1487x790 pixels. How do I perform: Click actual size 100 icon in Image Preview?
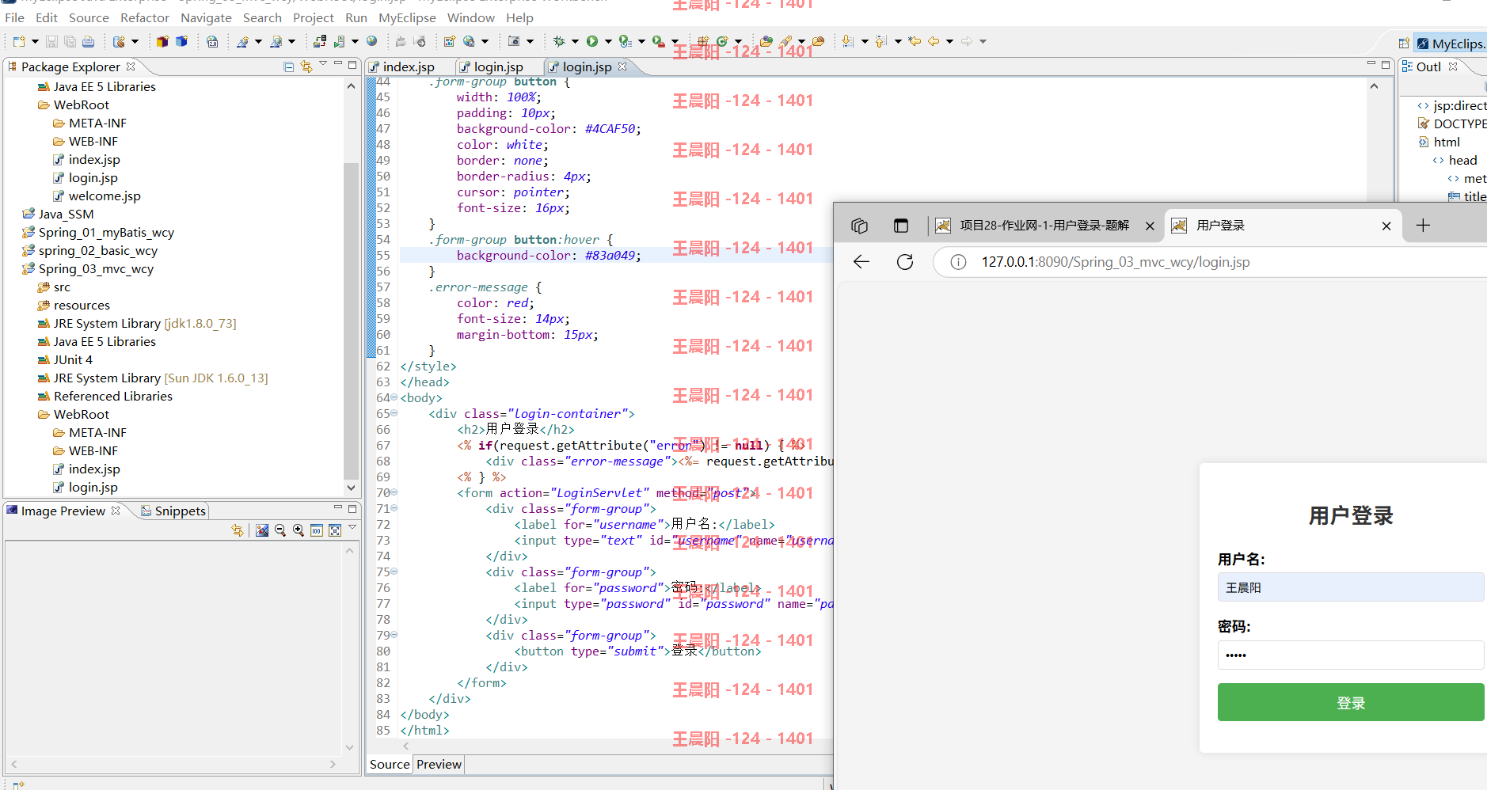pyautogui.click(x=317, y=530)
